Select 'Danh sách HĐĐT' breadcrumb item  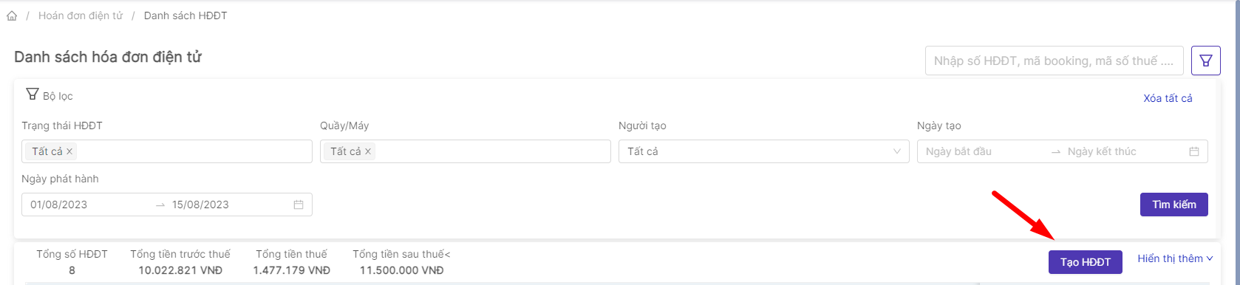click(185, 16)
